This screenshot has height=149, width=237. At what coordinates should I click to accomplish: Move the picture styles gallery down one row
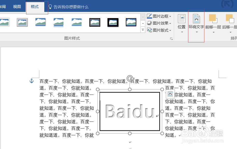coord(143,23)
